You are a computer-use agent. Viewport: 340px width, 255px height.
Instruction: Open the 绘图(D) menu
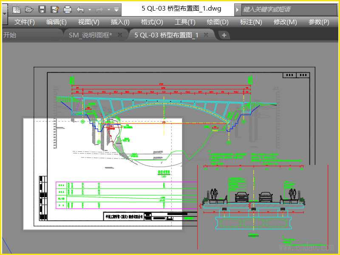(x=218, y=22)
